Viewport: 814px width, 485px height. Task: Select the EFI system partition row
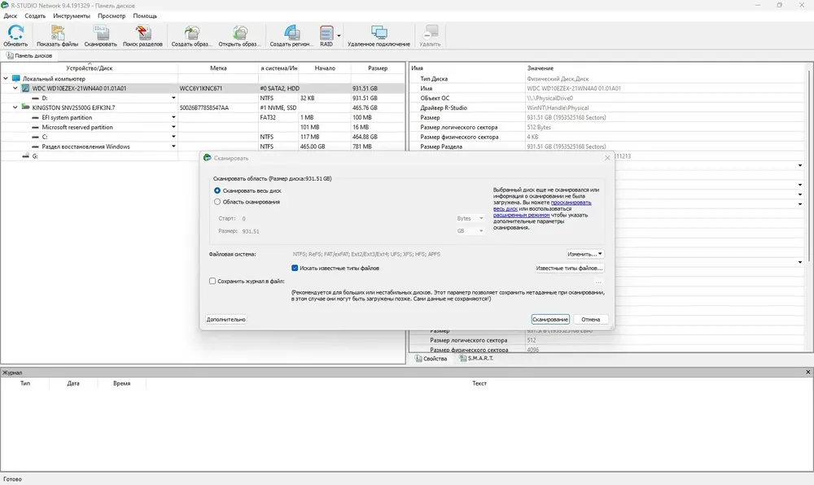point(203,117)
